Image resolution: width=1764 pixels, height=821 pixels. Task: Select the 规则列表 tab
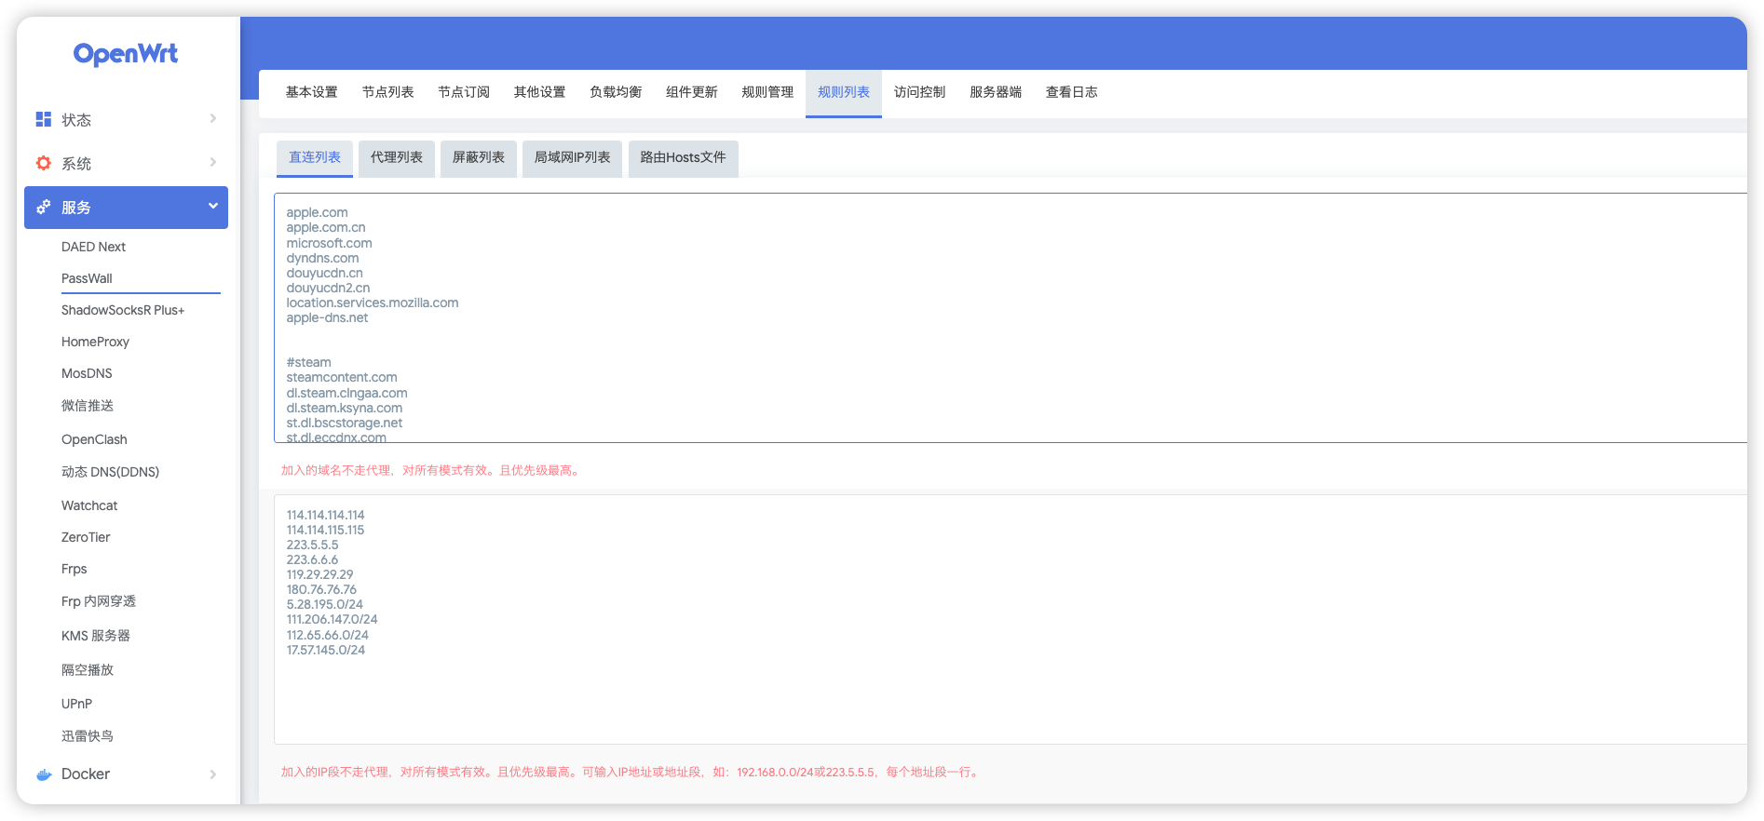coord(844,92)
